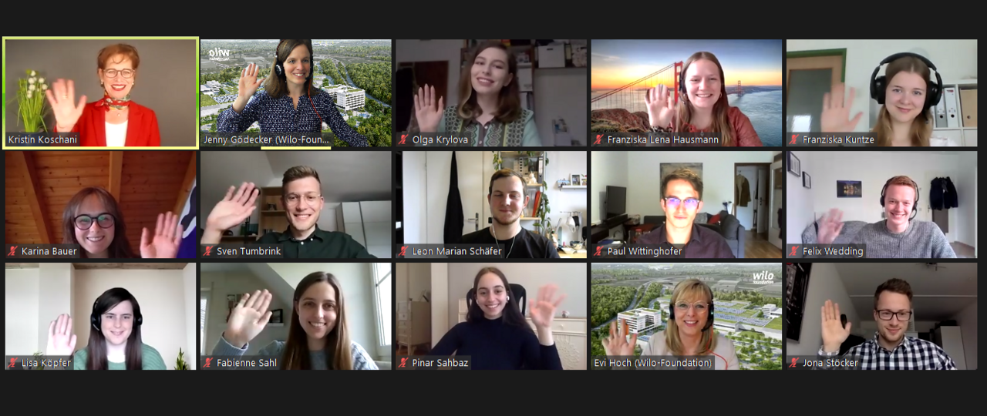
Task: Click muted mic icon beside Fabienne Sahl
Action: coord(208,363)
